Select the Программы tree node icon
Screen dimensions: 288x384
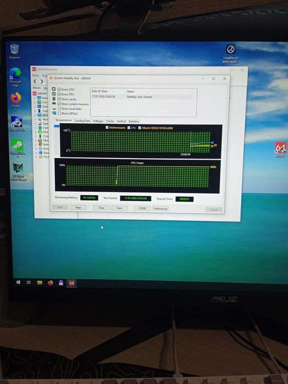point(41,140)
